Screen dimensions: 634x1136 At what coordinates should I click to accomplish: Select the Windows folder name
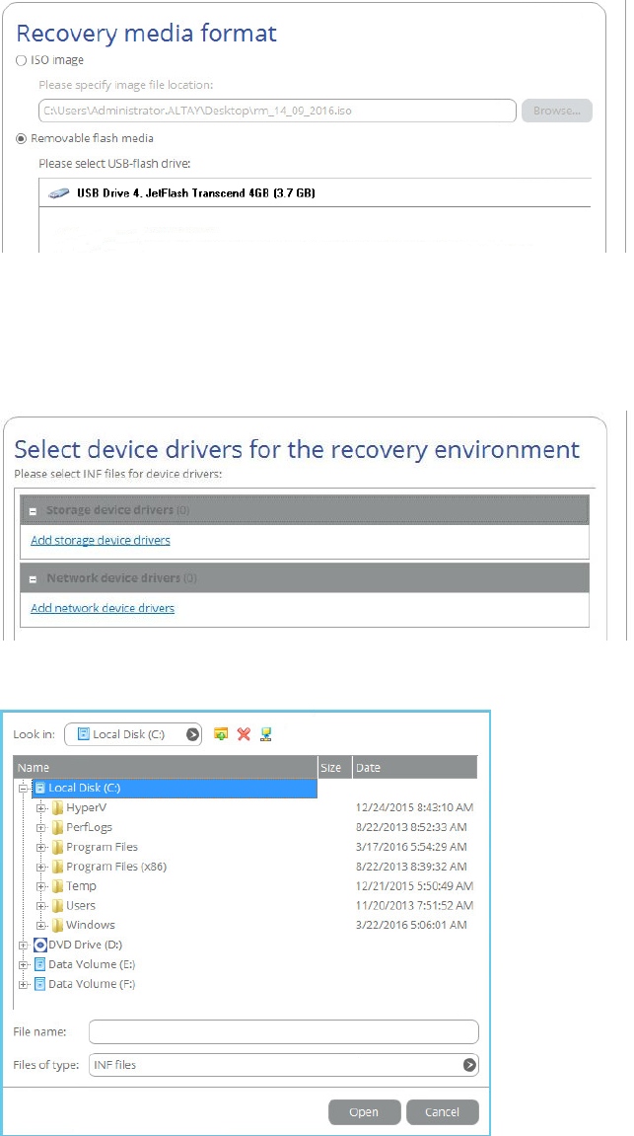91,925
